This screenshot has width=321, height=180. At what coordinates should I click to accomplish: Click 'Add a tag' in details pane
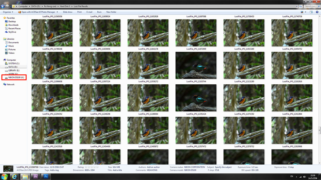[x=55, y=170]
